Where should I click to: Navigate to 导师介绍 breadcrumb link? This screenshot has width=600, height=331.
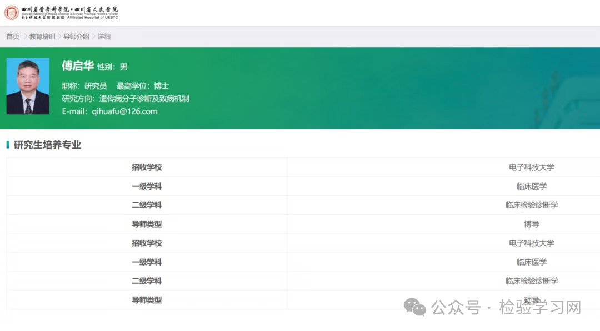[76, 37]
